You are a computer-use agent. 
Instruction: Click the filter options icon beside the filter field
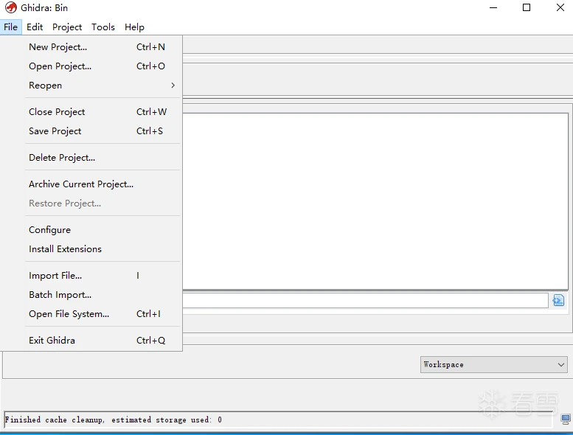558,300
